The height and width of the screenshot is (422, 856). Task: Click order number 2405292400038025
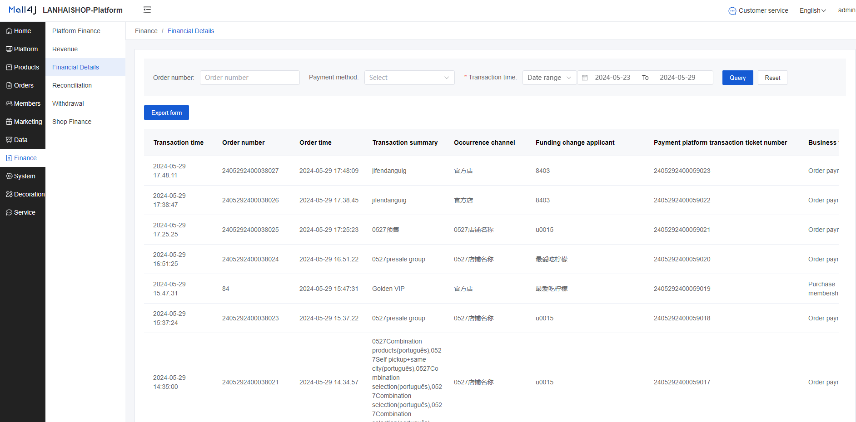click(250, 230)
